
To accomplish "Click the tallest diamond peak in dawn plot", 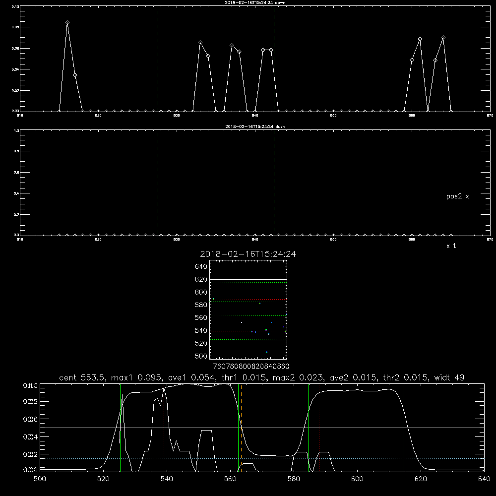I will click(67, 23).
